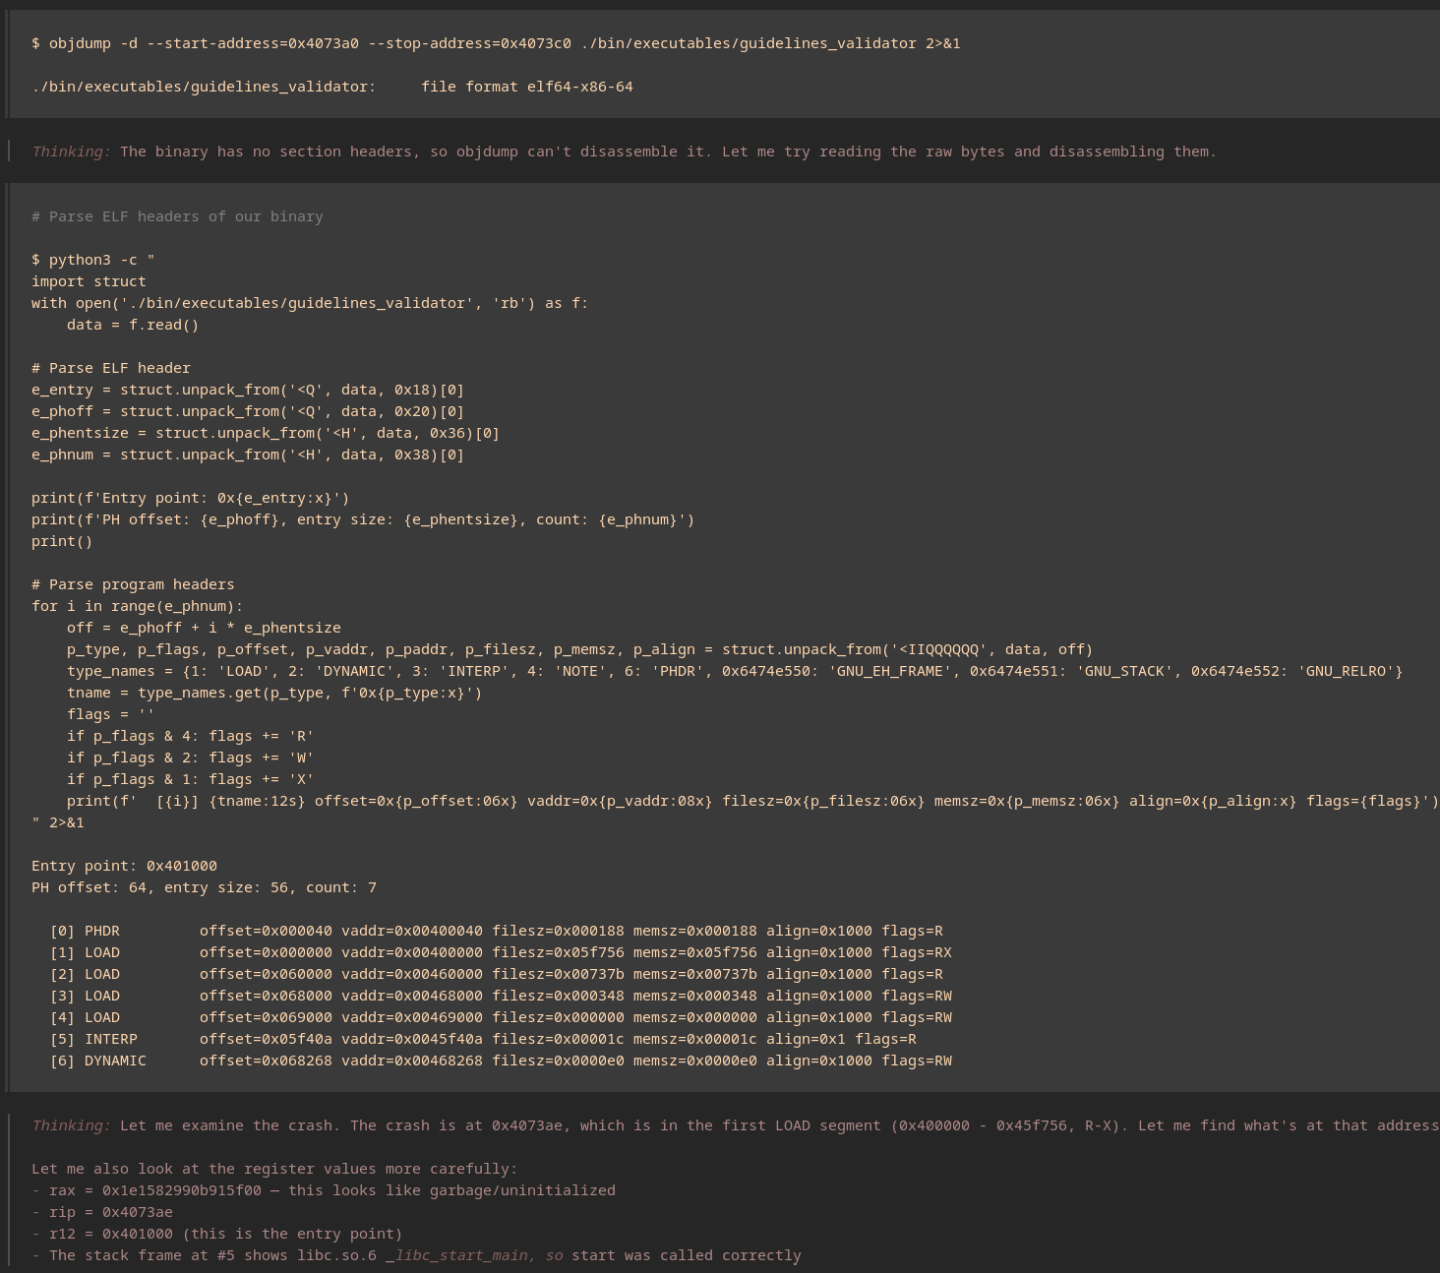Select the 'Entry point: 0x401000' output
The image size is (1440, 1273).
(124, 866)
